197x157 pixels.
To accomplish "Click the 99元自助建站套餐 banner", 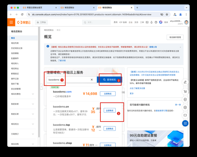I will (155, 139).
